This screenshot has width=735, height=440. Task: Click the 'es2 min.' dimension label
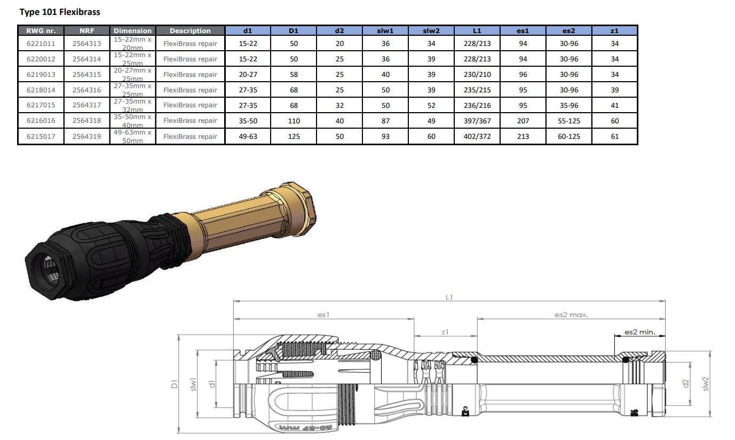tap(639, 332)
